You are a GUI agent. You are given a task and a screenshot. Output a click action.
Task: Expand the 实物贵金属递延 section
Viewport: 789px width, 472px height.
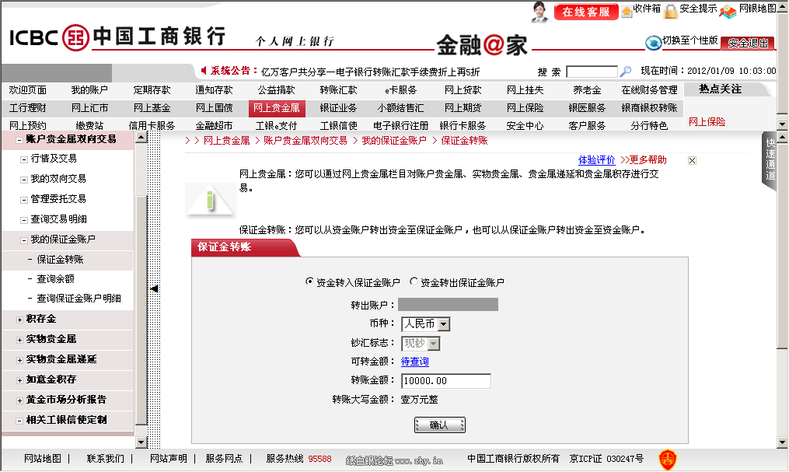point(19,360)
